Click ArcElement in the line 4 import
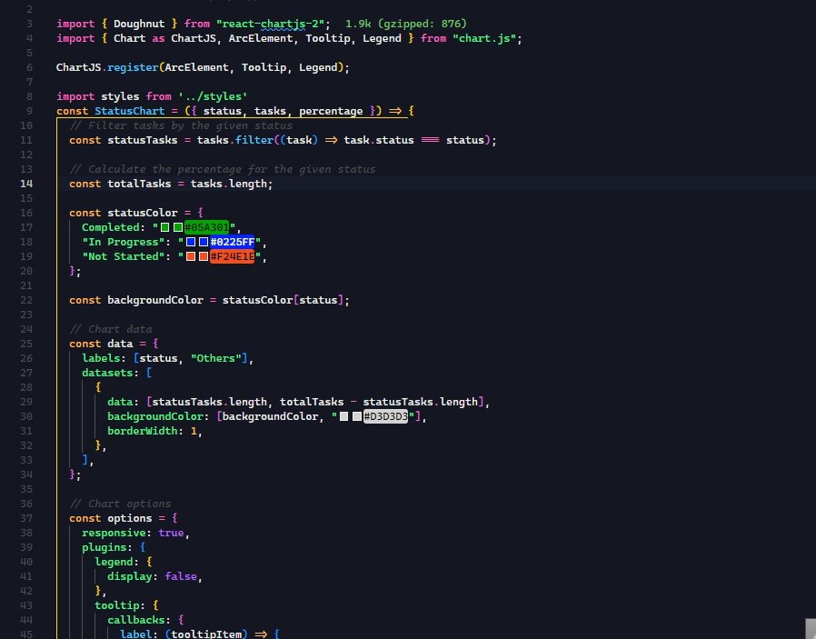This screenshot has width=816, height=639. [x=260, y=38]
